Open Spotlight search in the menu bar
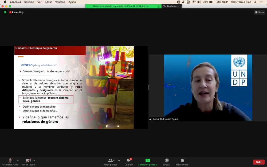The width and height of the screenshot is (267, 167). click(x=255, y=2)
